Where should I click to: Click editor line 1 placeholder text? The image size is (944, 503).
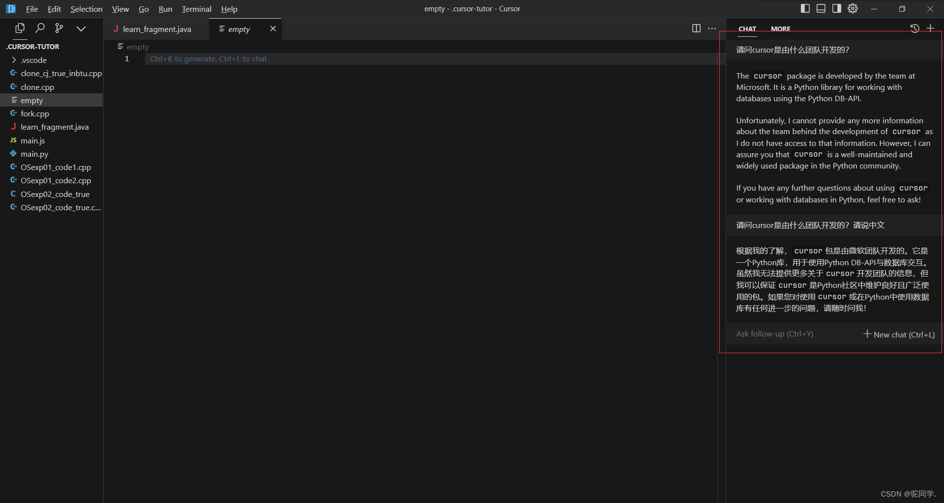(208, 59)
